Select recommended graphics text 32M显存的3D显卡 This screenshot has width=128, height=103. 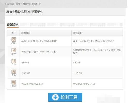click(82, 50)
